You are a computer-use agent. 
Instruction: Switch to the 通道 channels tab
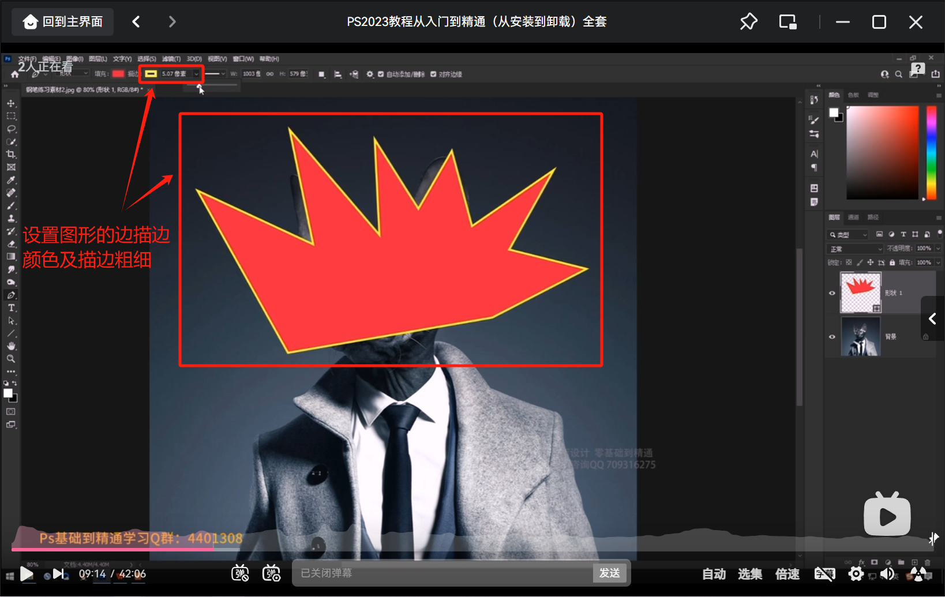(x=853, y=217)
